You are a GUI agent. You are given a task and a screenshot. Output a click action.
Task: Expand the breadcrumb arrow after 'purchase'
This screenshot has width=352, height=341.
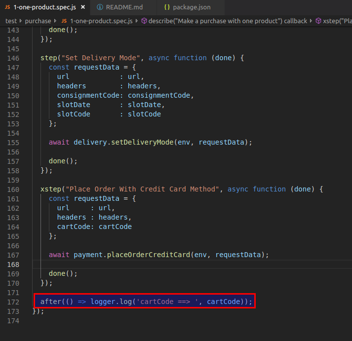[x=55, y=21]
